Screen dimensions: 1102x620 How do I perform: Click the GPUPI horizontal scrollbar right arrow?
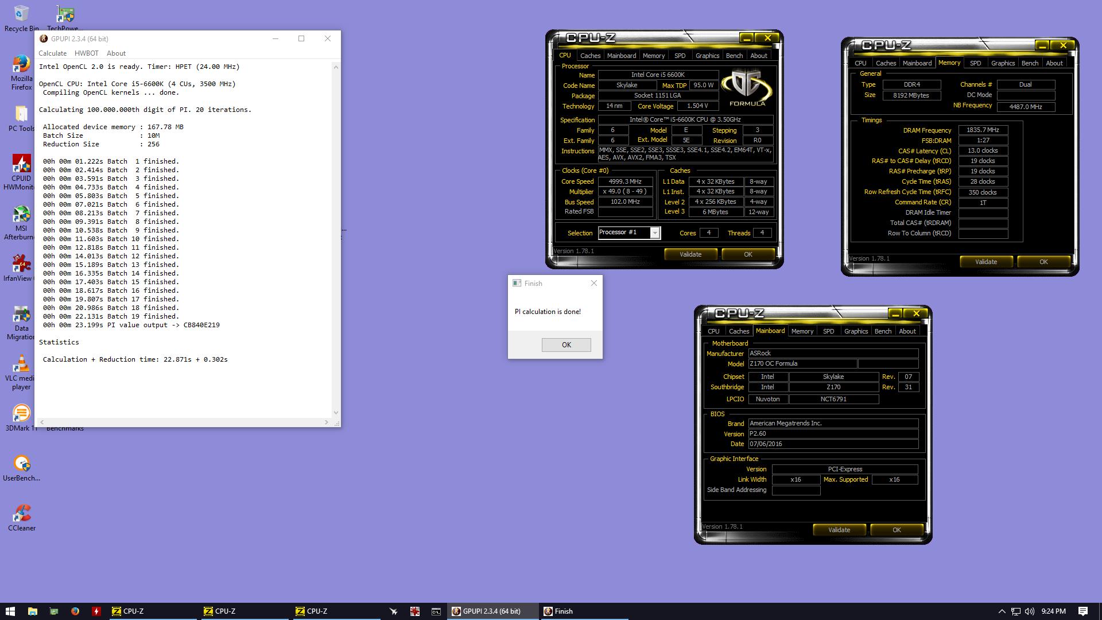pyautogui.click(x=327, y=422)
